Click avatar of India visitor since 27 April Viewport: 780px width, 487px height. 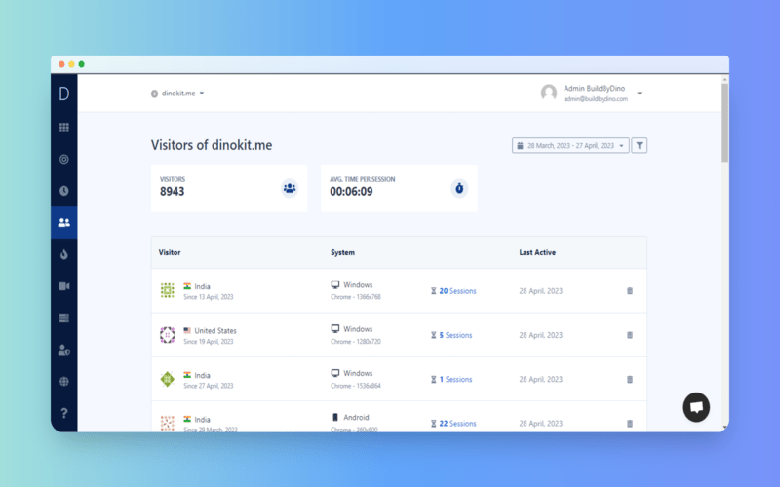click(167, 379)
